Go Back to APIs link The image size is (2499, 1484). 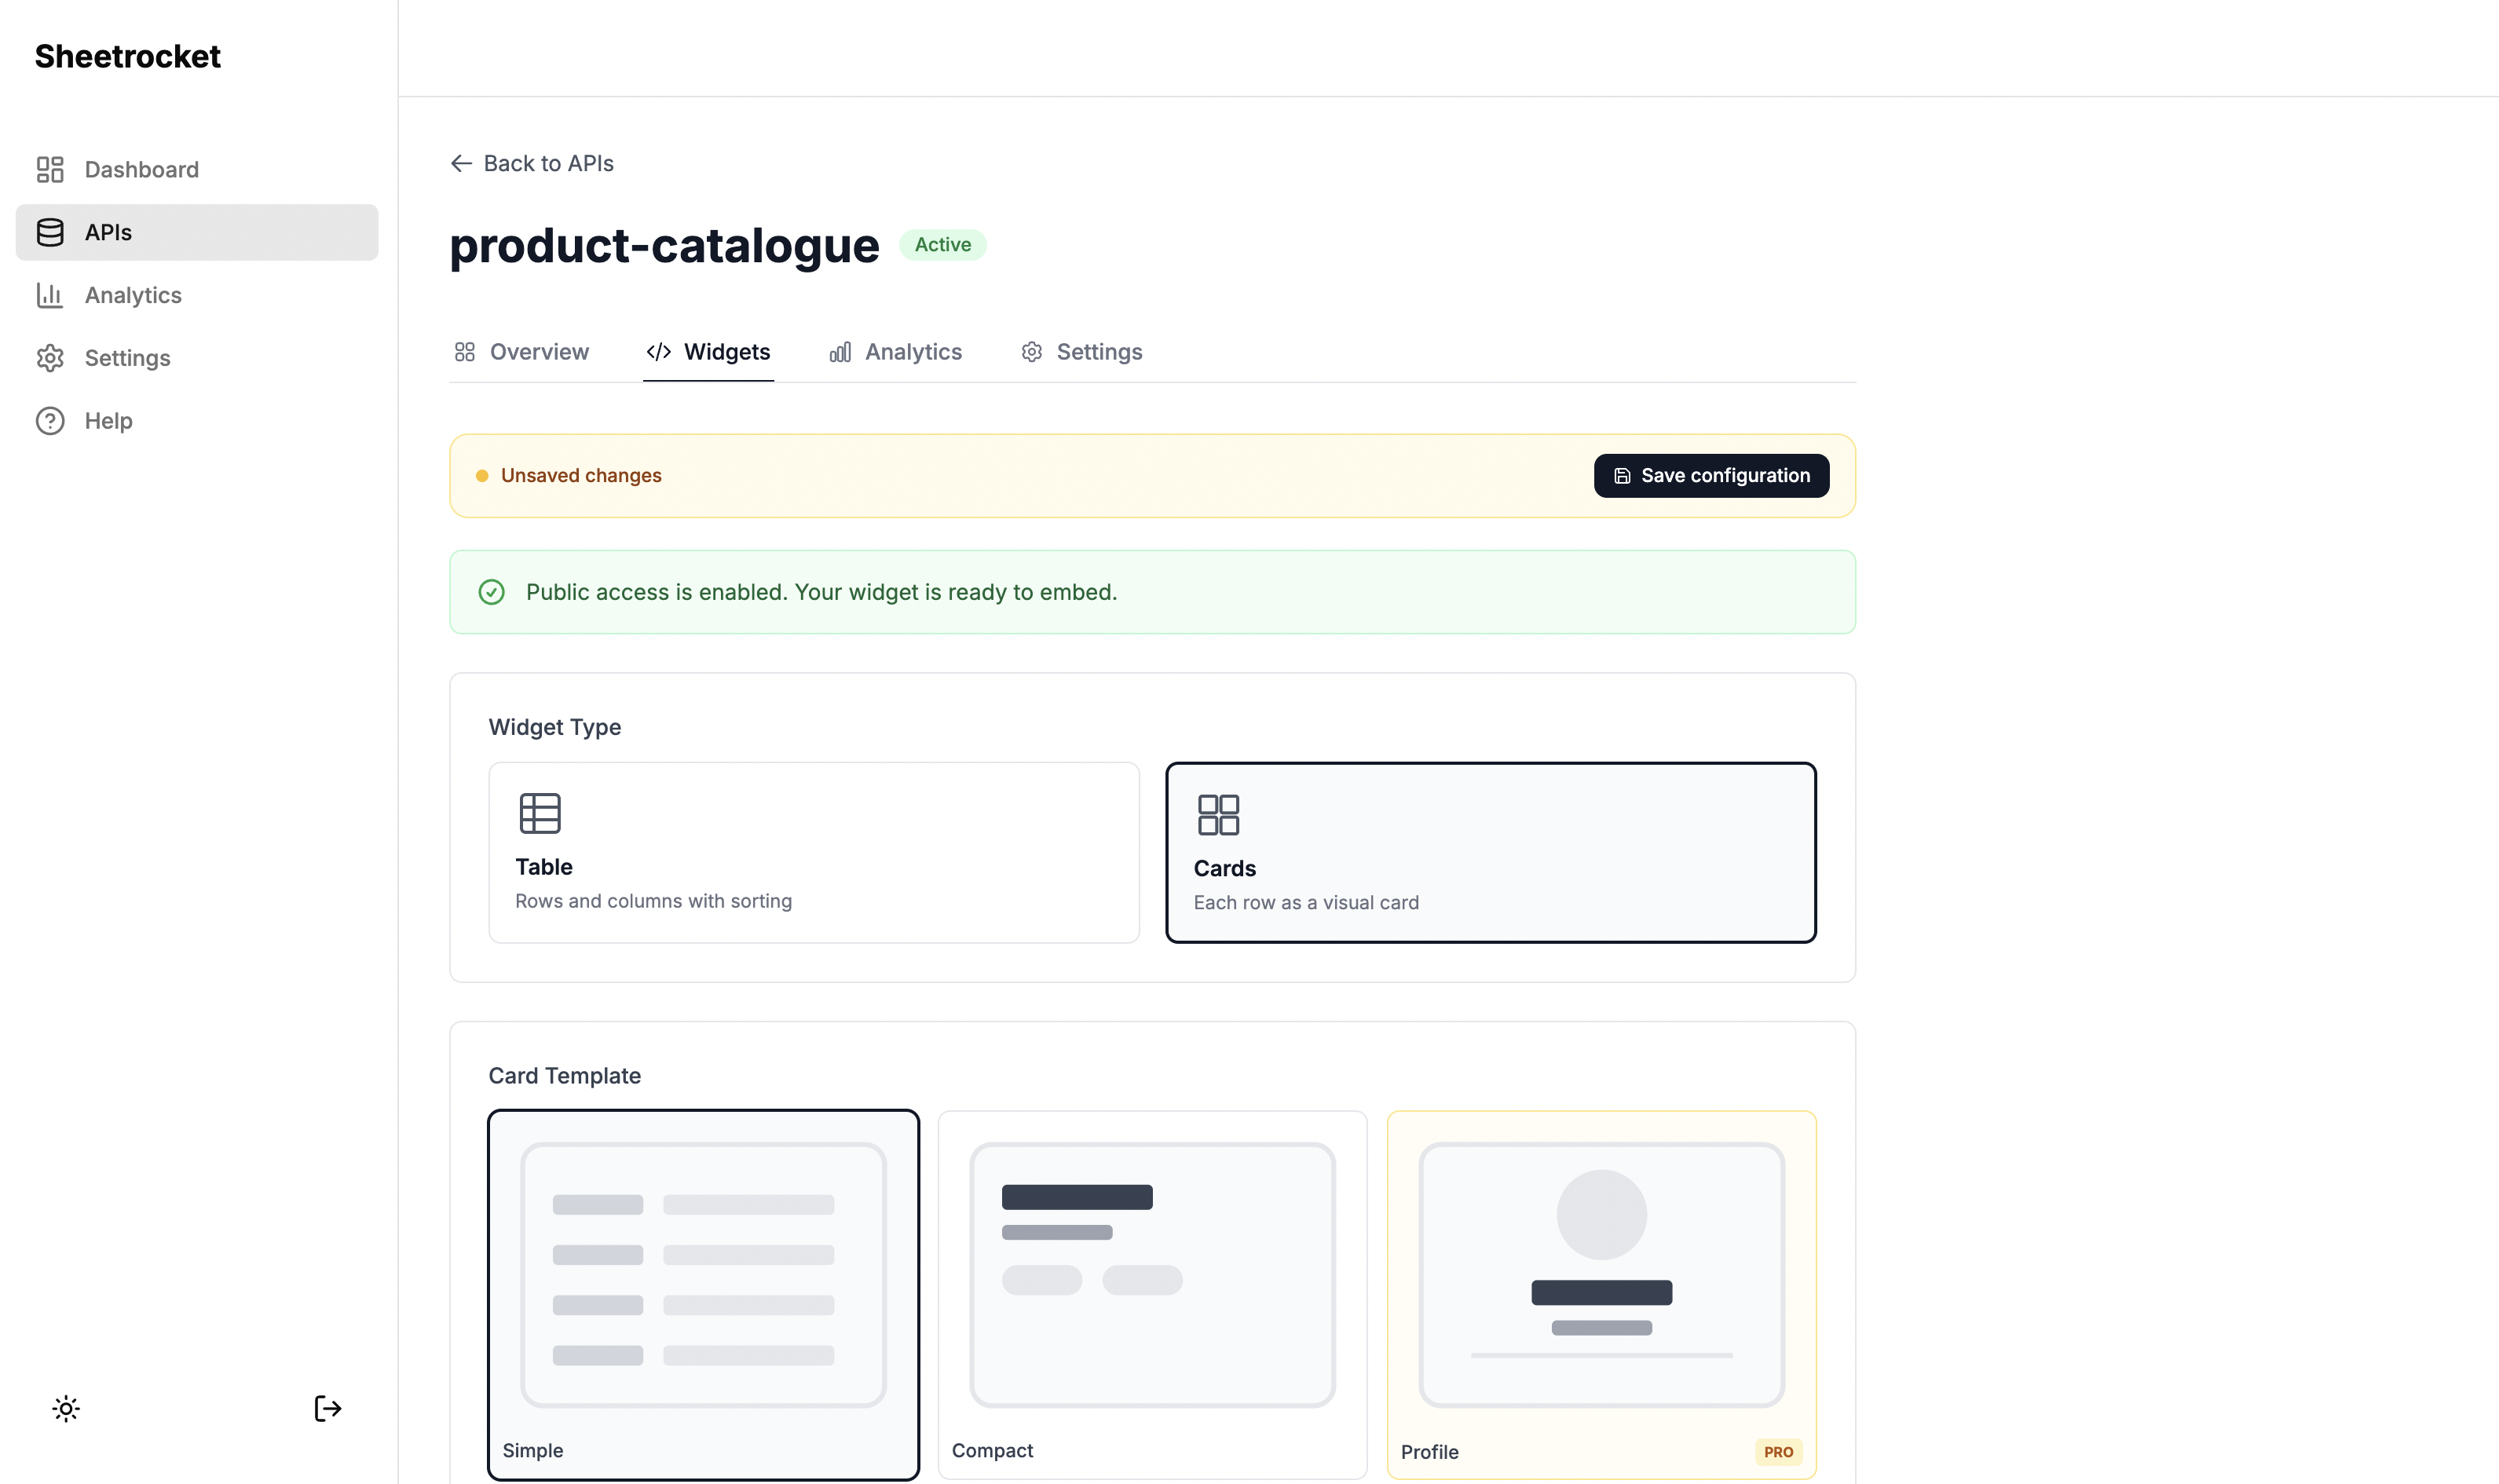(548, 163)
